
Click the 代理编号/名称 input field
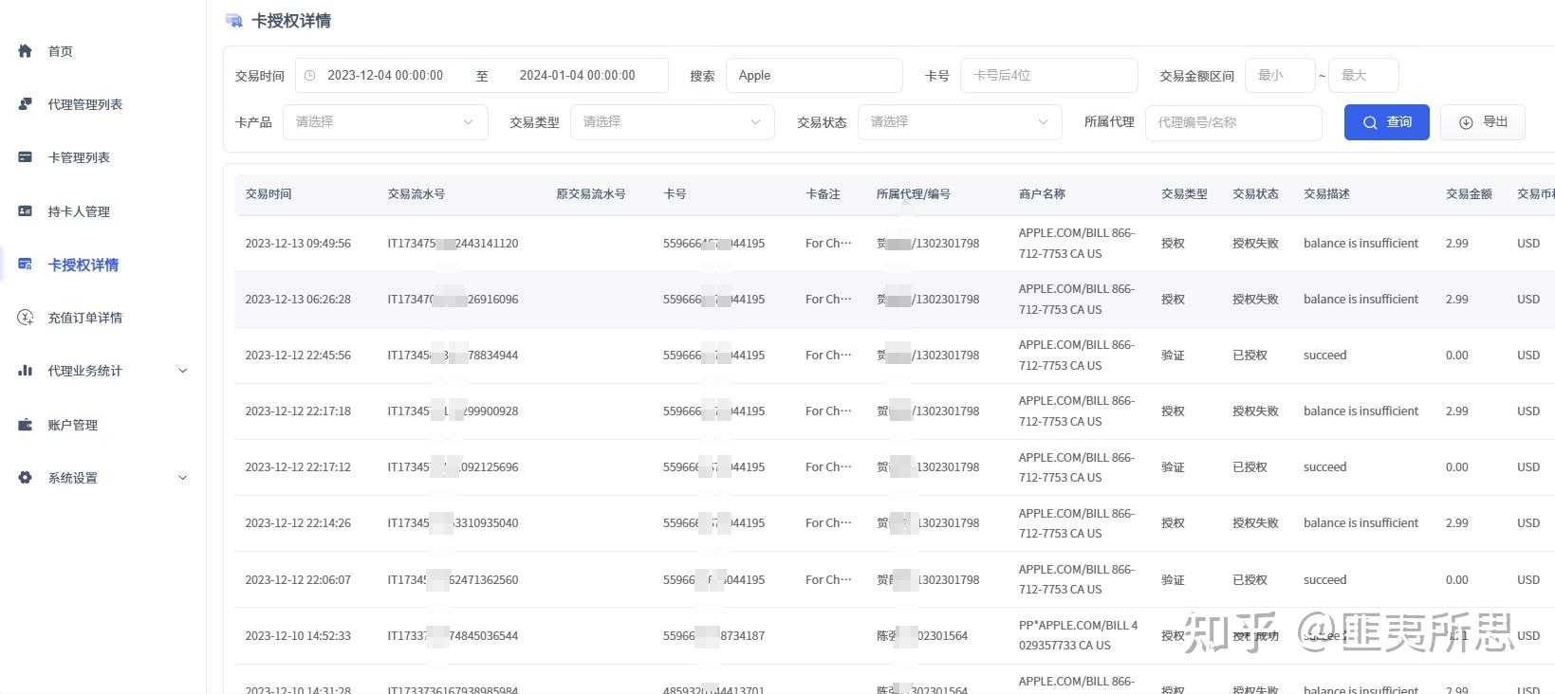1234,122
